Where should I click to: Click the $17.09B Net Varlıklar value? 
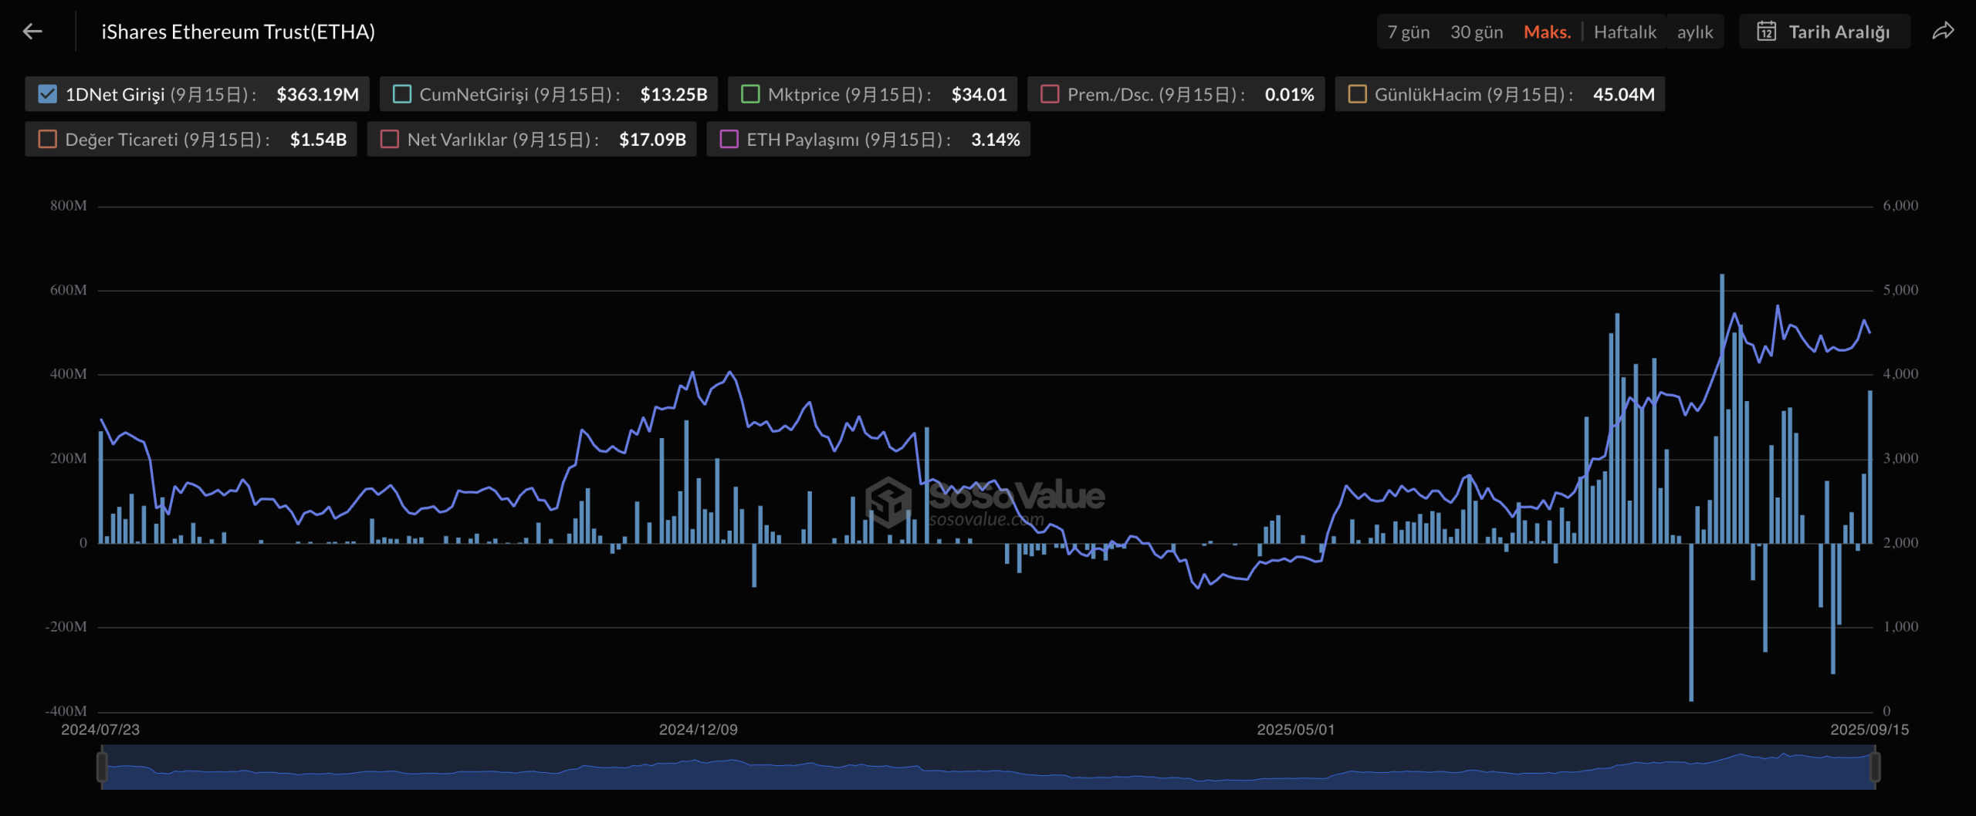coord(652,139)
